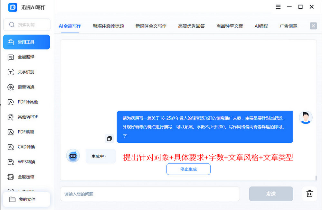The width and height of the screenshot is (322, 210).
Task: Select the PDF编辑 editing tool
Action: pyautogui.click(x=27, y=132)
